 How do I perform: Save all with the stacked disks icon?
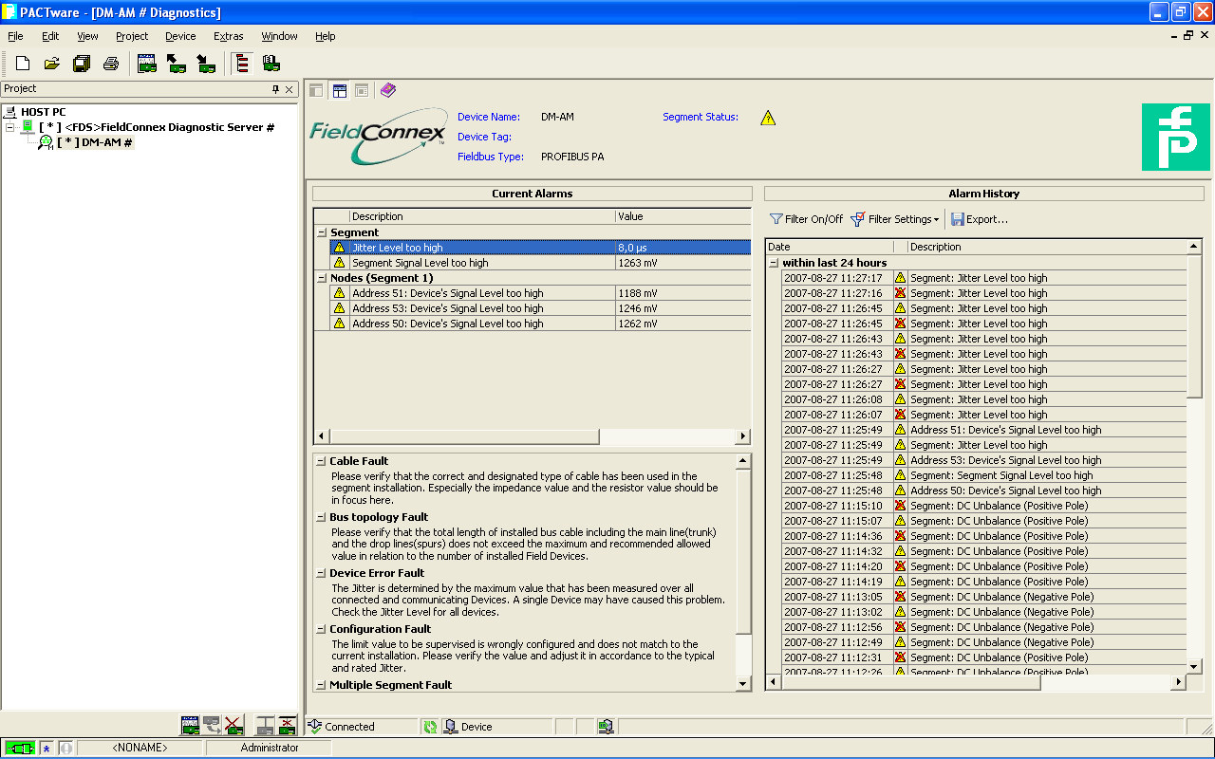pyautogui.click(x=82, y=64)
